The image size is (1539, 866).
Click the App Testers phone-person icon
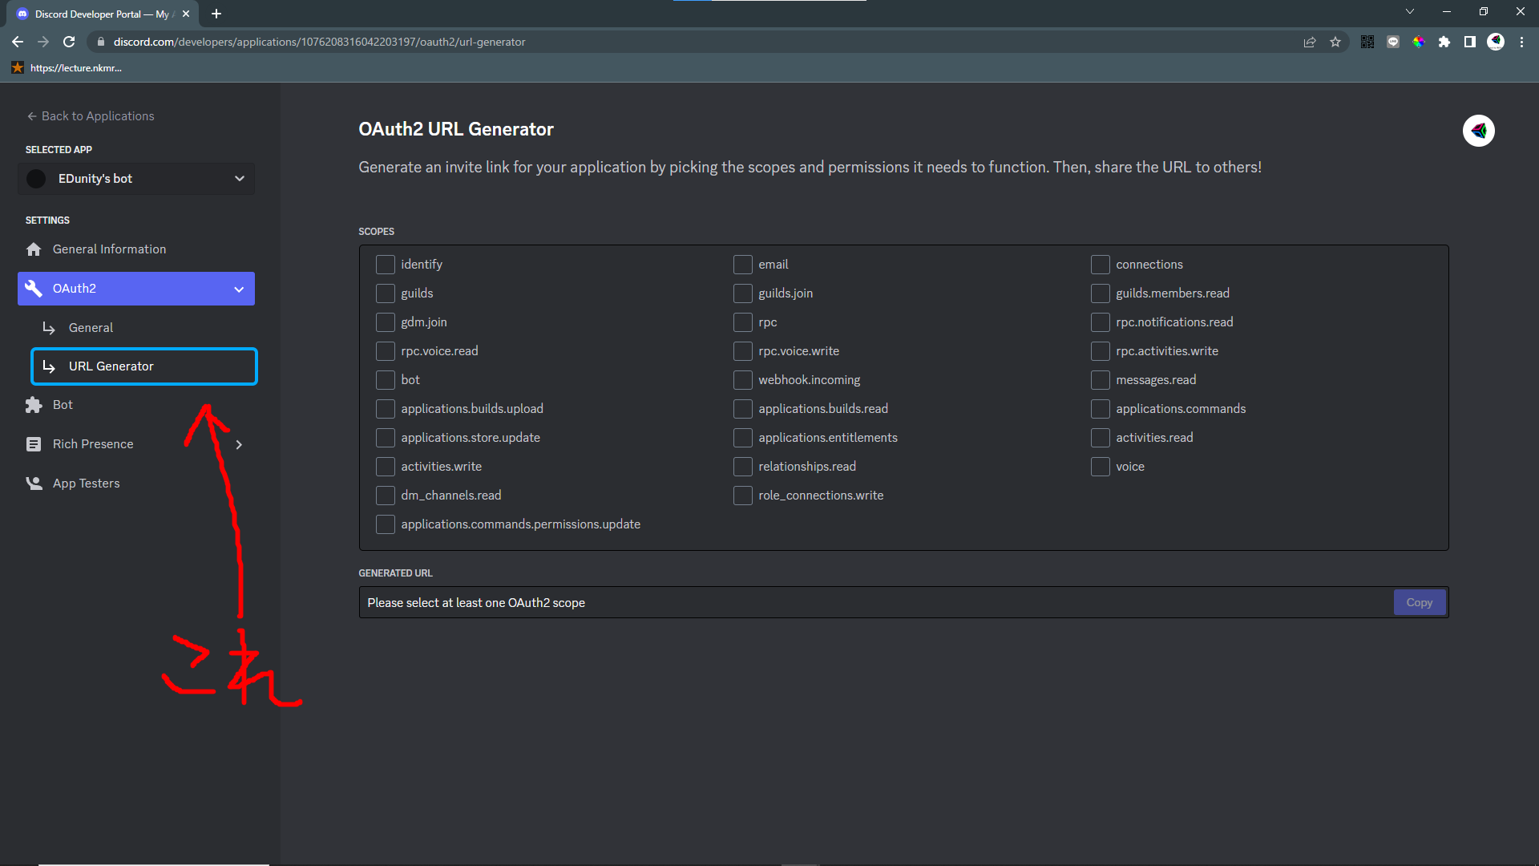(x=34, y=484)
